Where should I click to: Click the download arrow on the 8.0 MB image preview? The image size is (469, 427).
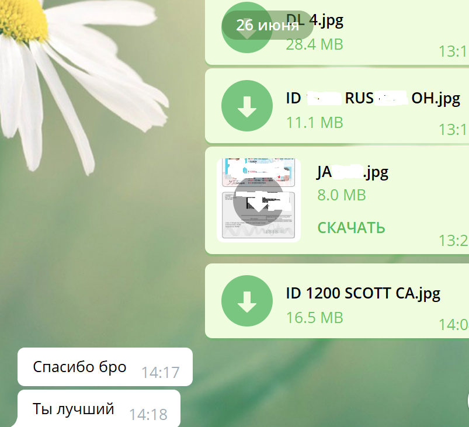pyautogui.click(x=258, y=201)
